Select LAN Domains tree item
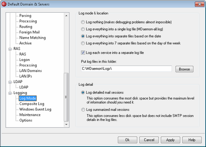The height and width of the screenshot is (147, 206). pyautogui.click(x=30, y=71)
